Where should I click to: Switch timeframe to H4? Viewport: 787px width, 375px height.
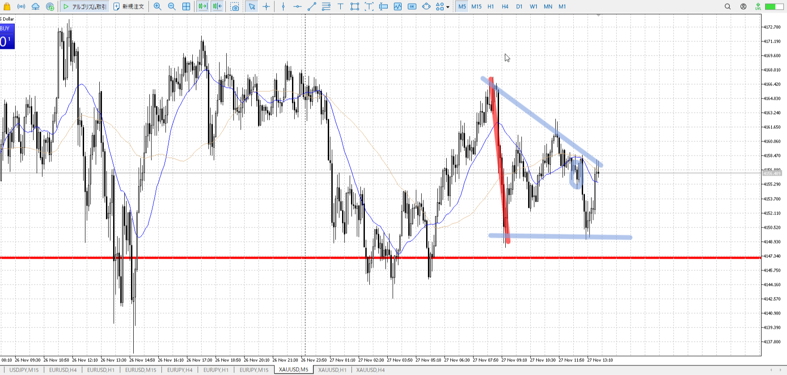[505, 7]
